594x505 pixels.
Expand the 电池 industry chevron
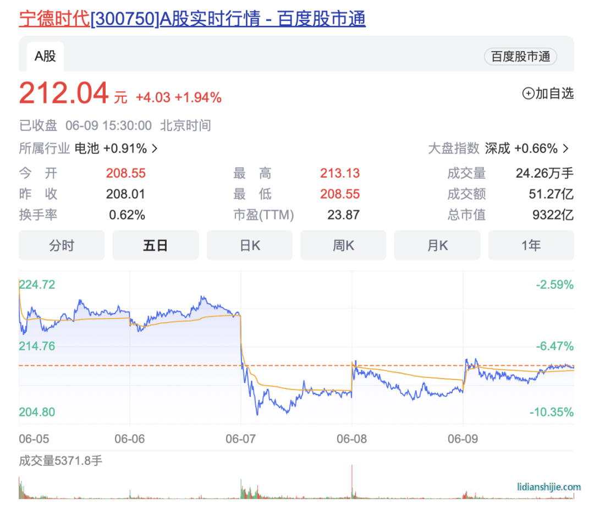(x=155, y=149)
